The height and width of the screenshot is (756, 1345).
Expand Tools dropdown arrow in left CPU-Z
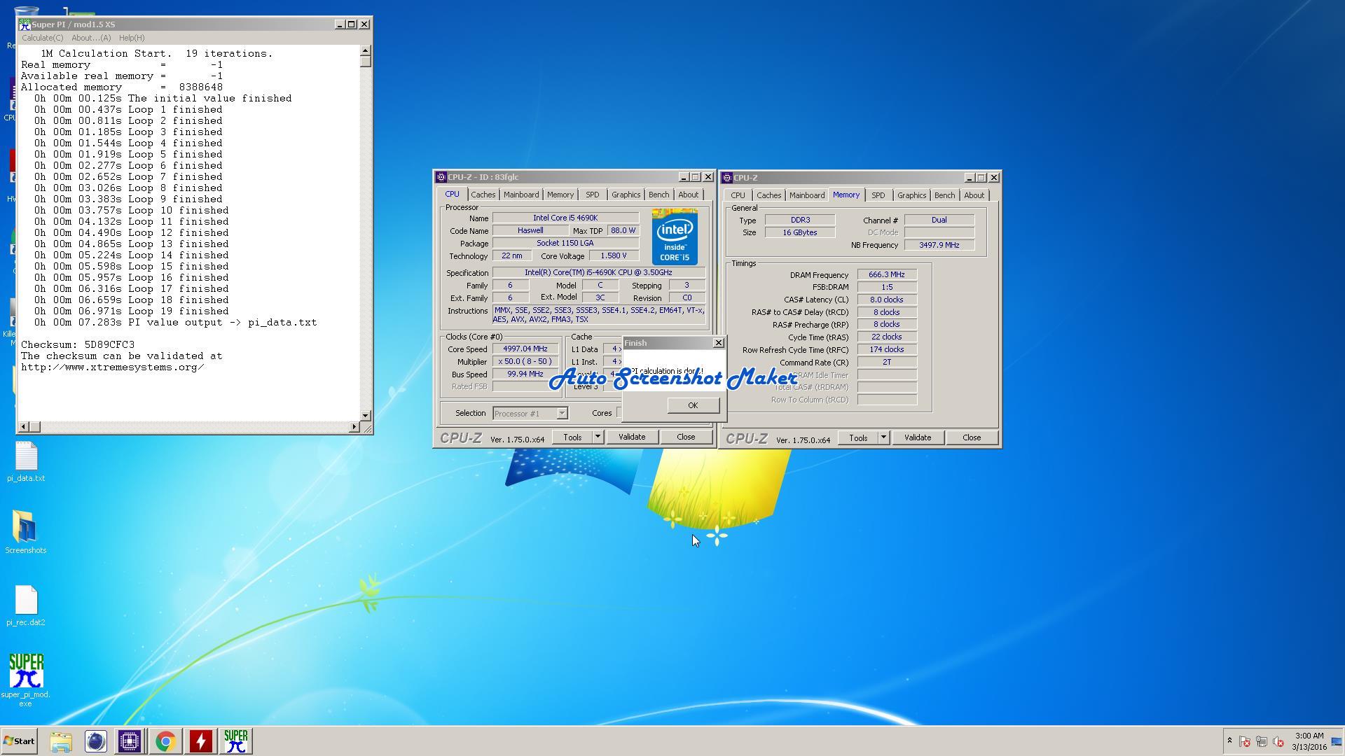pos(598,437)
